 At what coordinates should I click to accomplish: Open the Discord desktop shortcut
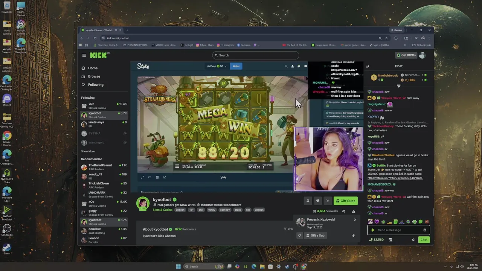[x=7, y=100]
